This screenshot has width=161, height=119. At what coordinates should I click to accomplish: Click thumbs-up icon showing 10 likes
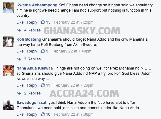tap(43, 114)
